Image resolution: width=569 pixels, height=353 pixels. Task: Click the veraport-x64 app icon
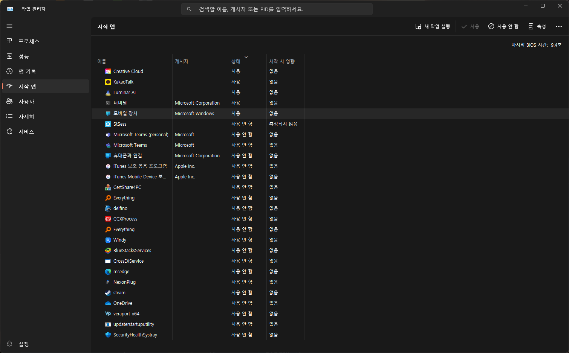[x=108, y=314]
